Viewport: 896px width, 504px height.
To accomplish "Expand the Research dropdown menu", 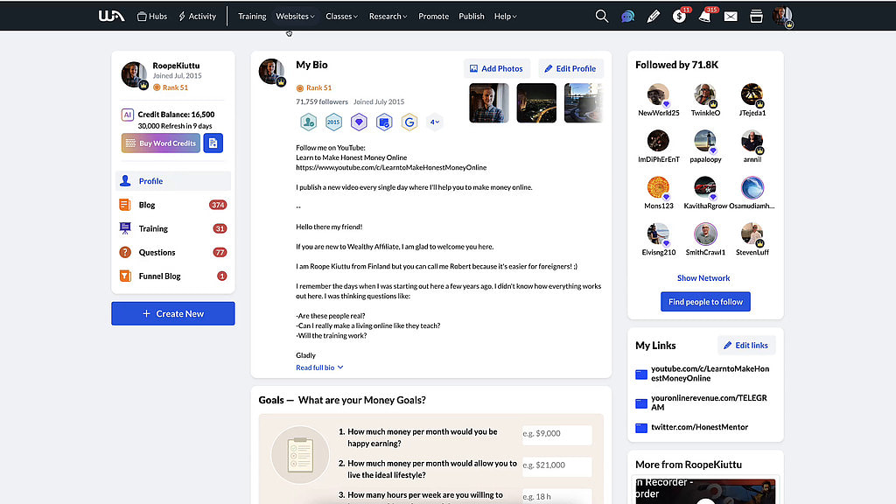I will [x=388, y=16].
